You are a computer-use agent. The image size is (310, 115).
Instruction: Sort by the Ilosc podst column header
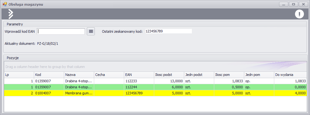[169, 75]
